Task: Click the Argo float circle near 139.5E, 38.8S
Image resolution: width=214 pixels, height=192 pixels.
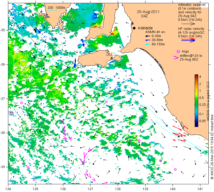Action: coord(160,161)
